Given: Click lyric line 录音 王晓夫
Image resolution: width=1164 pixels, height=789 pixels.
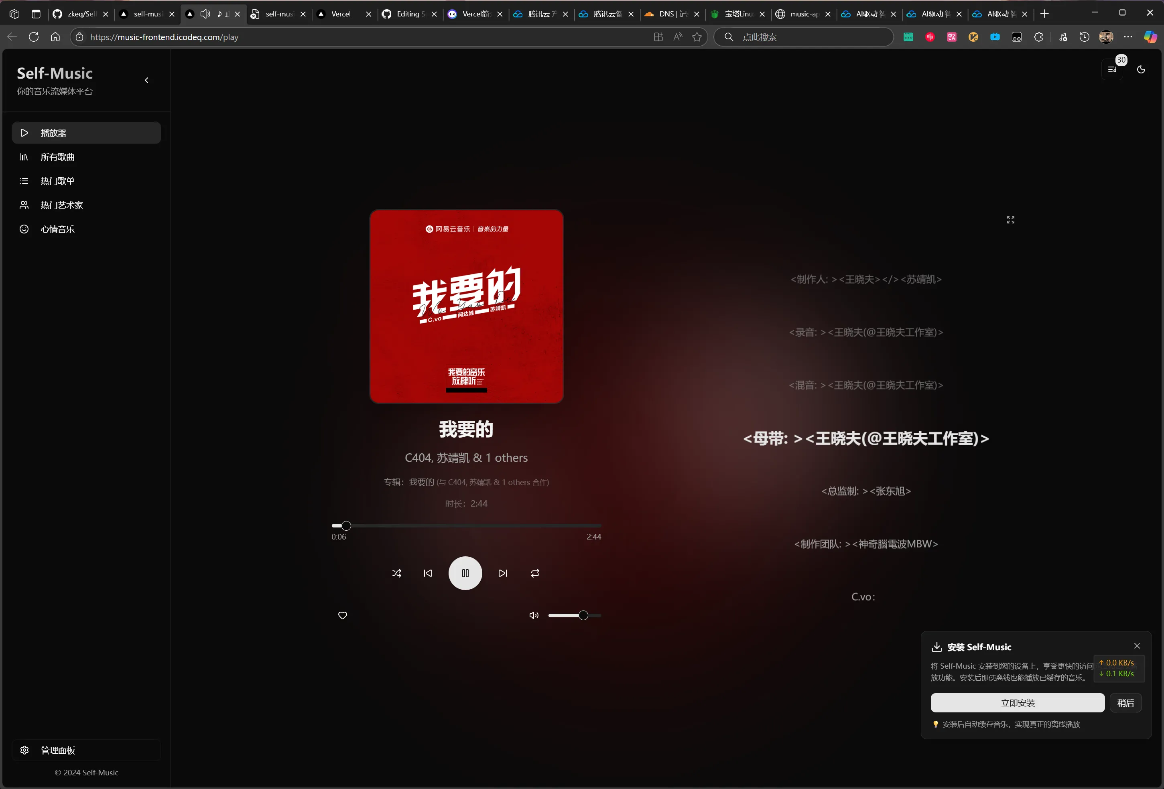Looking at the screenshot, I should [x=866, y=333].
